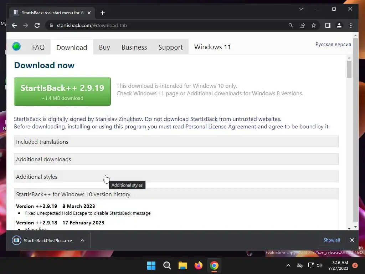Viewport: 365px width, 274px height.
Task: Expand Additional downloads section
Action: pos(176,159)
